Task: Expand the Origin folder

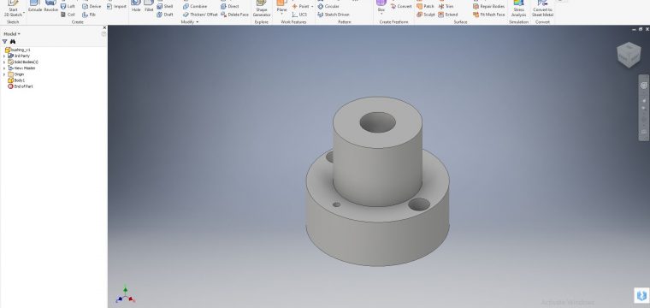Action: 4,74
